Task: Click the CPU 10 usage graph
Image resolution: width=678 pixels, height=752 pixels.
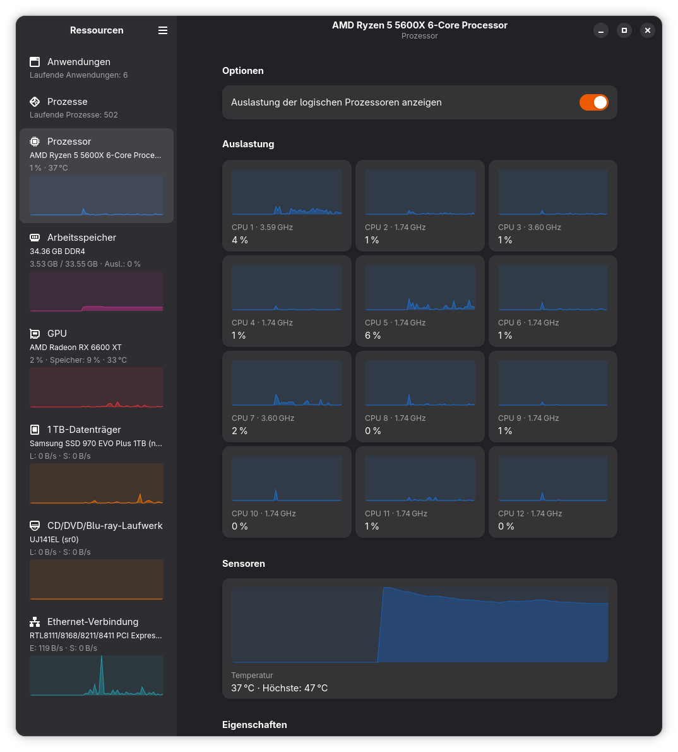Action: pos(287,478)
